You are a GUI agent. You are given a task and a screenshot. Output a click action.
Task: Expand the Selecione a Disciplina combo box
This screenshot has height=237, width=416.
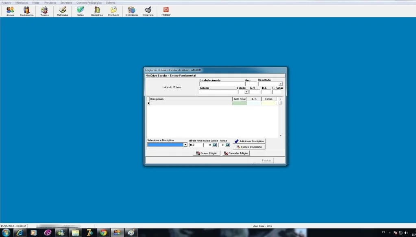click(185, 145)
